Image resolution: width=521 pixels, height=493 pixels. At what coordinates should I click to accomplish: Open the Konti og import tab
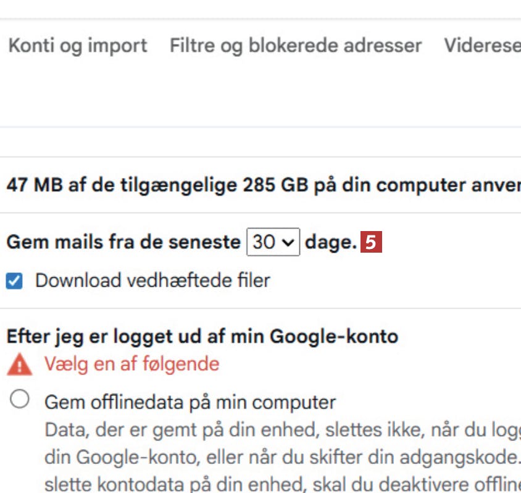[x=77, y=45]
